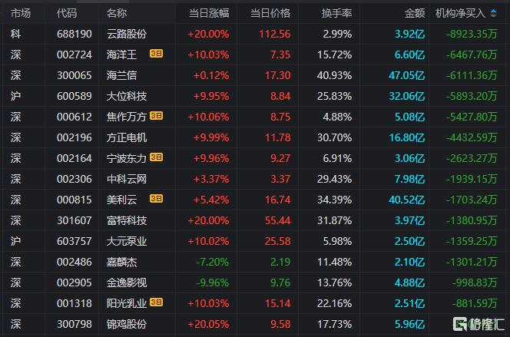Click the 3日 badge next to 宁波东力
The width and height of the screenshot is (510, 337).
coord(156,157)
